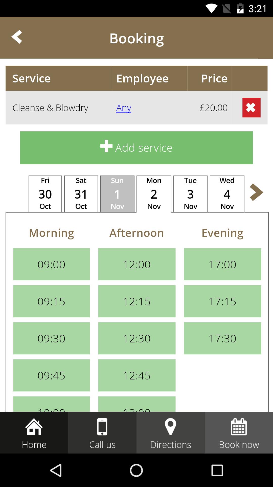Tap the Book now calendar icon

click(x=239, y=427)
